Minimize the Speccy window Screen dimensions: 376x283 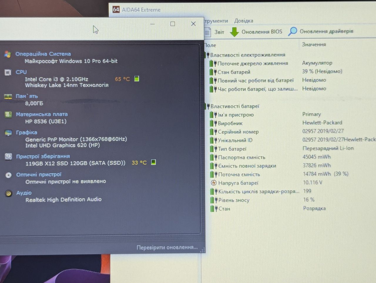coord(152,24)
